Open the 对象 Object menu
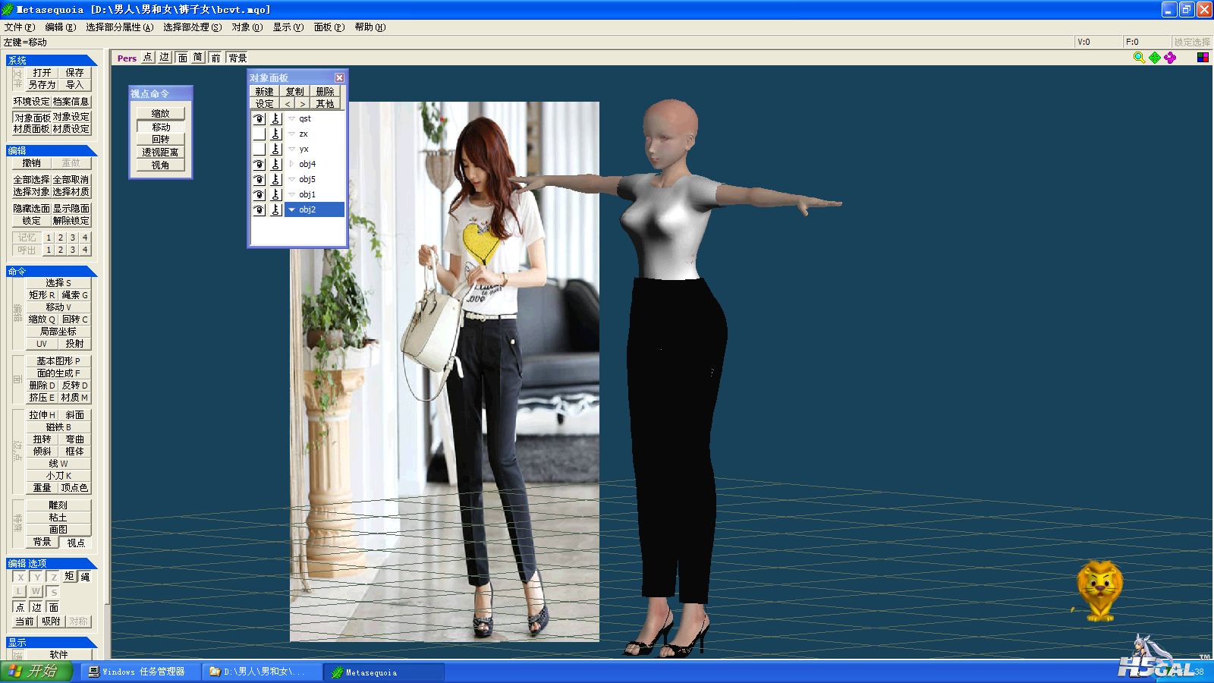This screenshot has width=1214, height=683. coord(247,27)
